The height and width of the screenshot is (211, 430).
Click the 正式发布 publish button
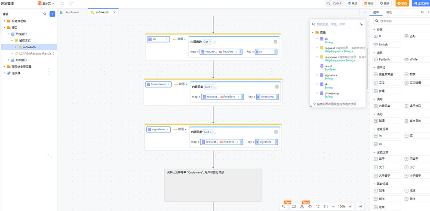[x=421, y=3]
